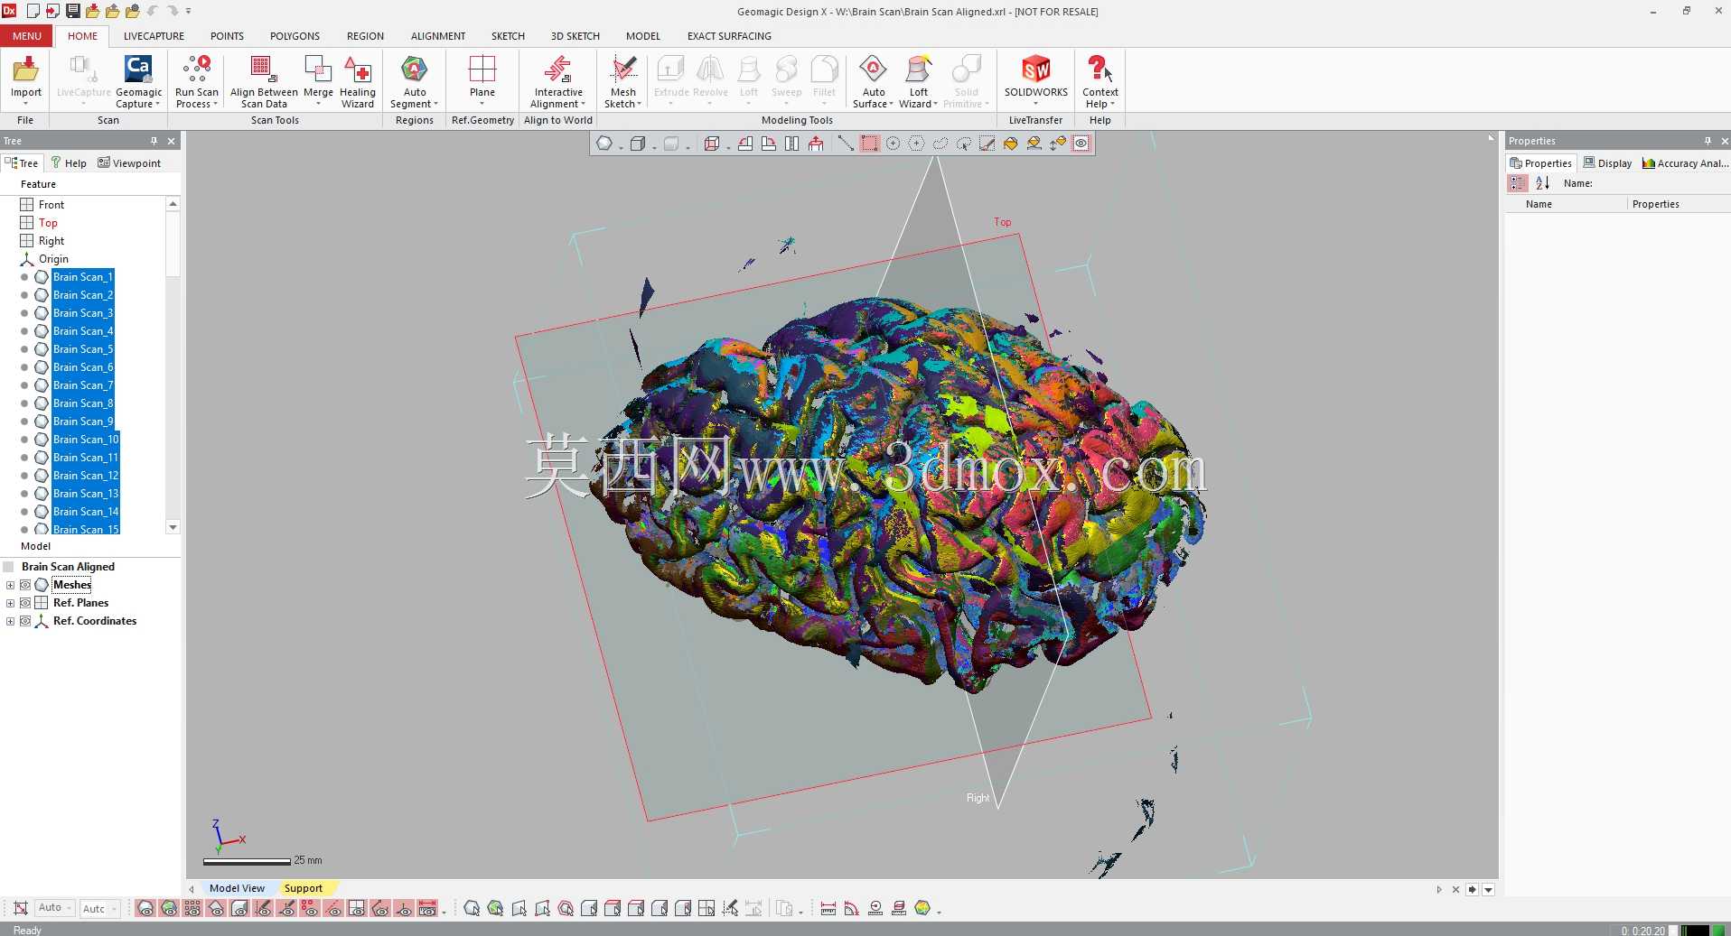Viewport: 1731px width, 936px height.
Task: Select Brain Scan_7 in the feature tree
Action: 83,385
